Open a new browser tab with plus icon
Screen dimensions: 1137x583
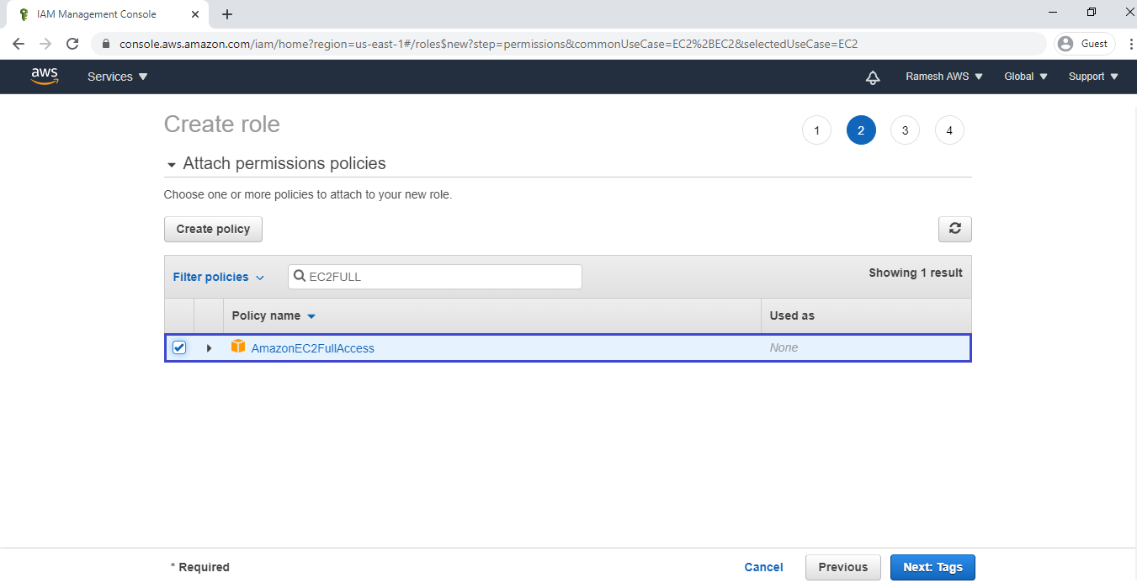227,14
